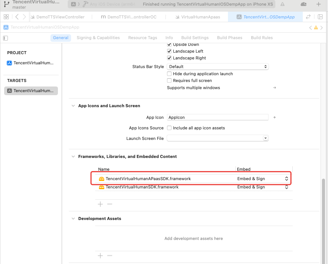Uncheck Landscape Right orientation
The height and width of the screenshot is (264, 328).
coord(169,58)
